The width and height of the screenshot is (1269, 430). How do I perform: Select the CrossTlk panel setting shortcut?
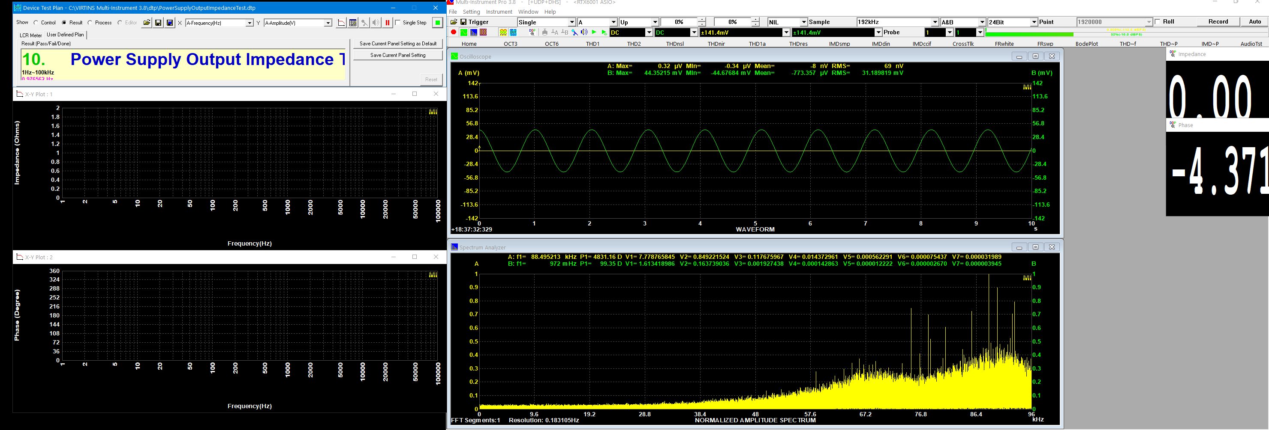pyautogui.click(x=963, y=44)
